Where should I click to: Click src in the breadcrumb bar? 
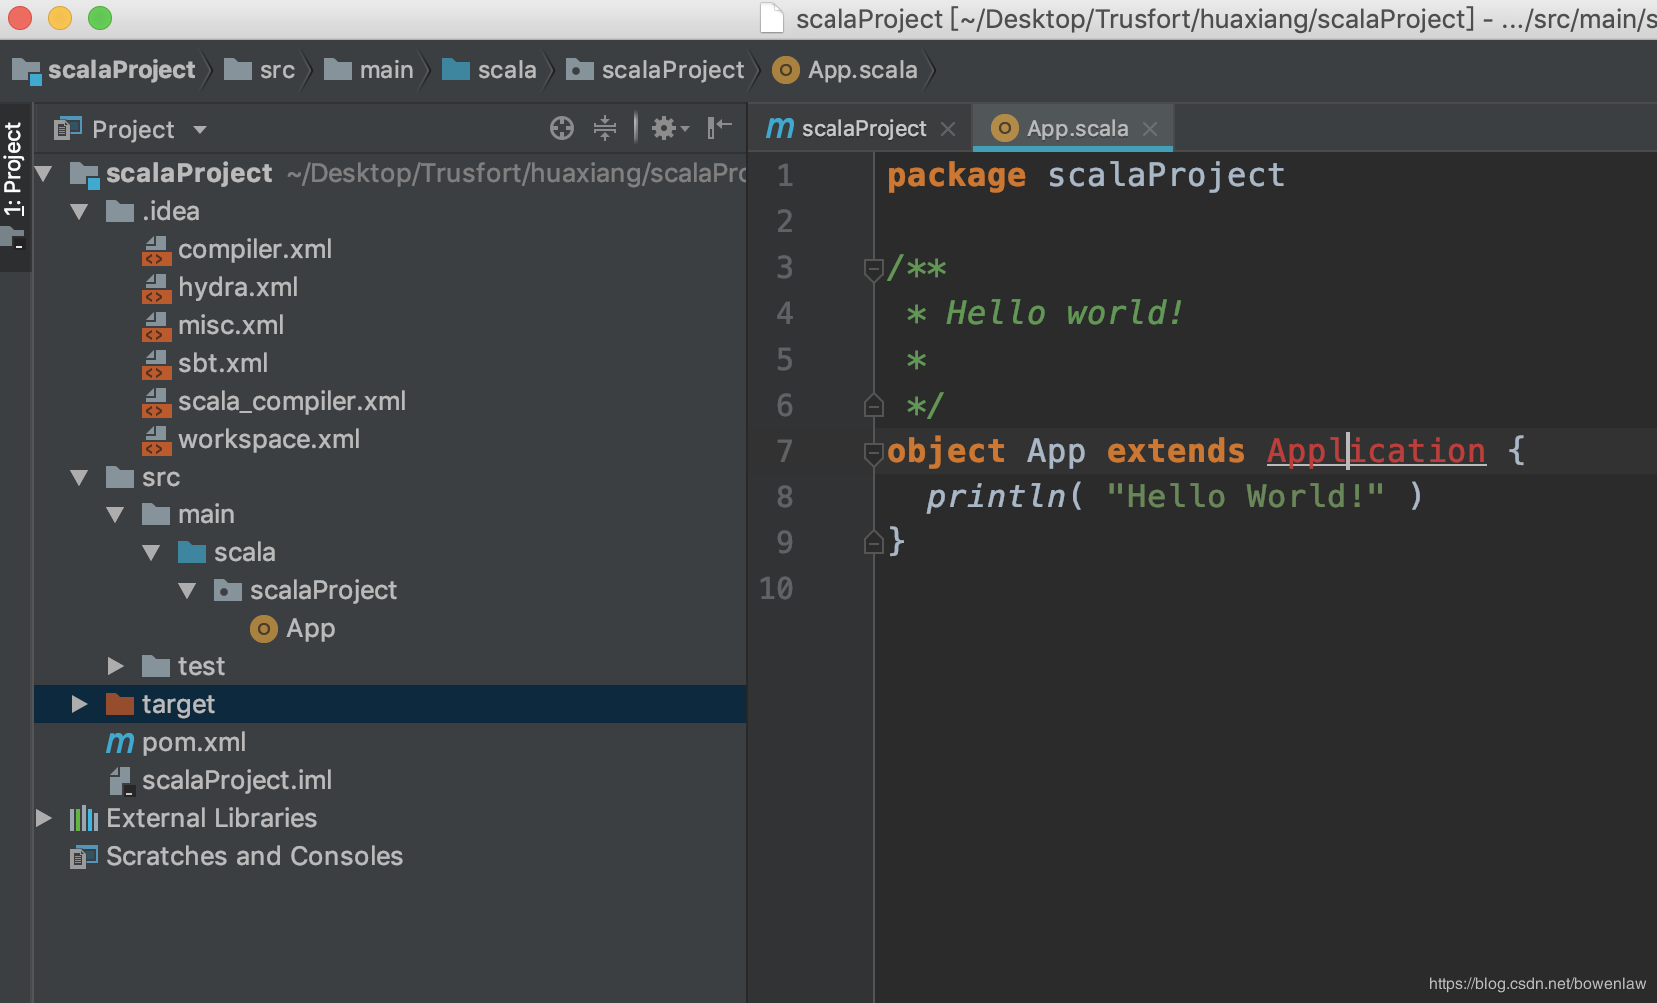pos(277,70)
